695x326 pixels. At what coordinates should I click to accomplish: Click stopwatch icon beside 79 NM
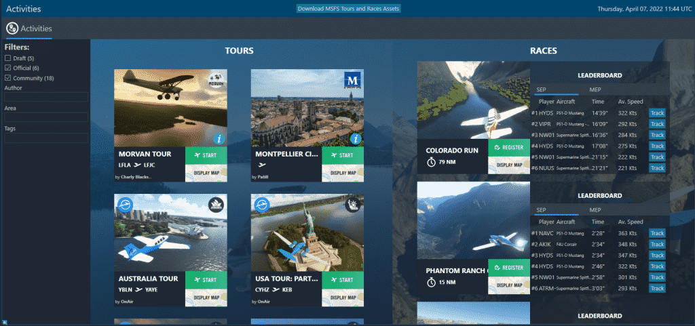431,162
